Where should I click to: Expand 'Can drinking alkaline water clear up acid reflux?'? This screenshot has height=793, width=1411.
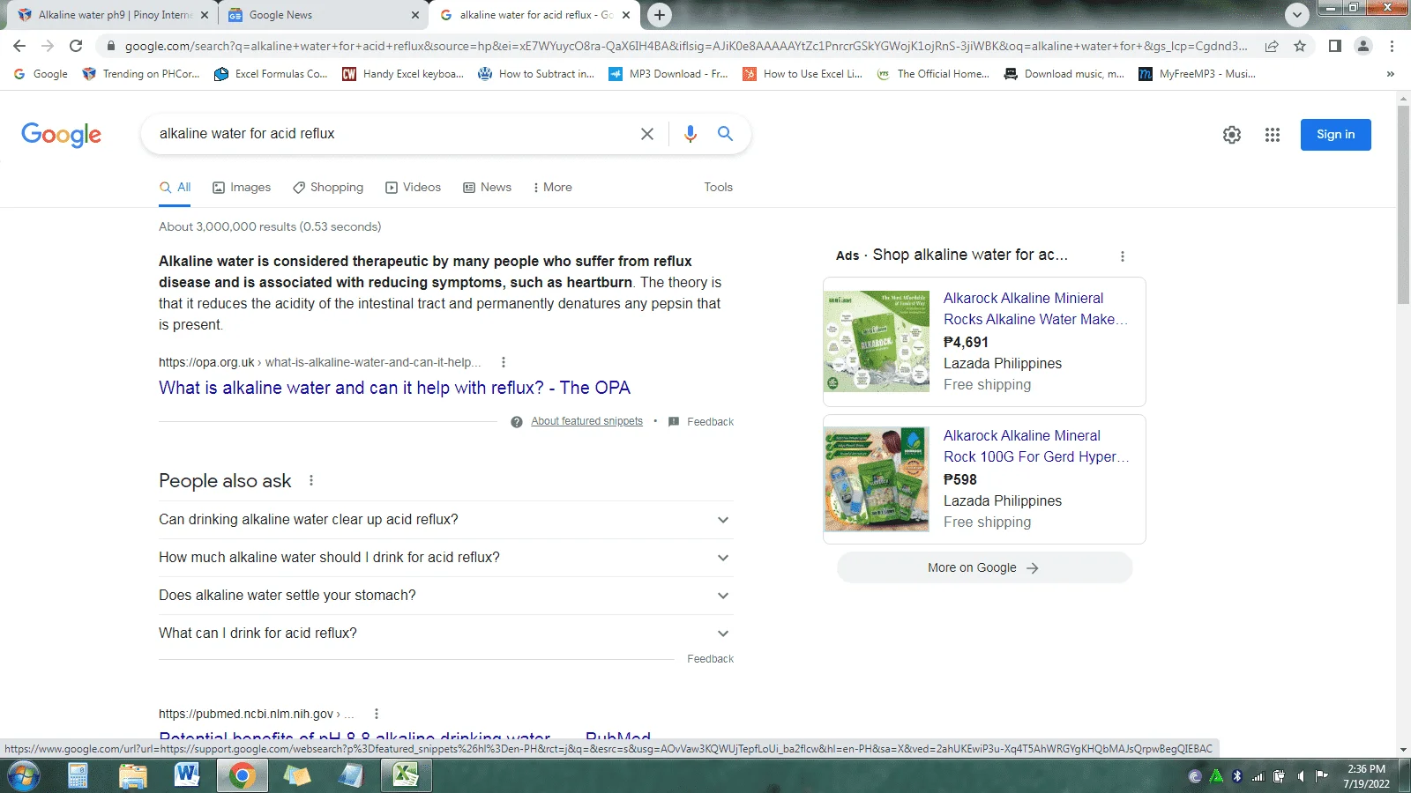tap(445, 520)
